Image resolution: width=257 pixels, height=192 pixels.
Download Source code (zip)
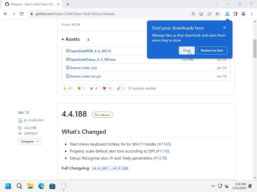point(83,68)
